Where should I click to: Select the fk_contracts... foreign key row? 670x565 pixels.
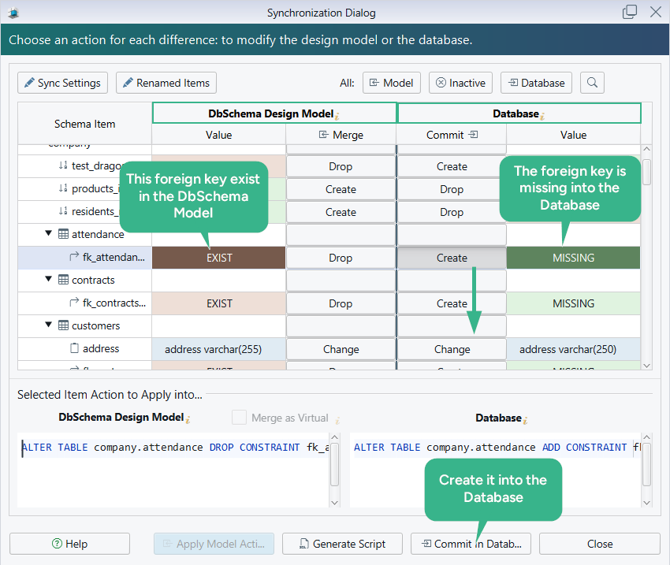pyautogui.click(x=85, y=303)
